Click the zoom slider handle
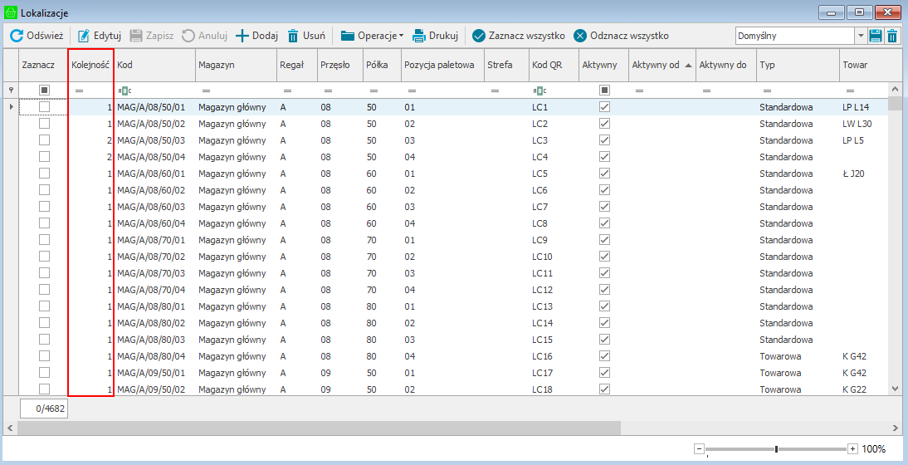 (776, 449)
